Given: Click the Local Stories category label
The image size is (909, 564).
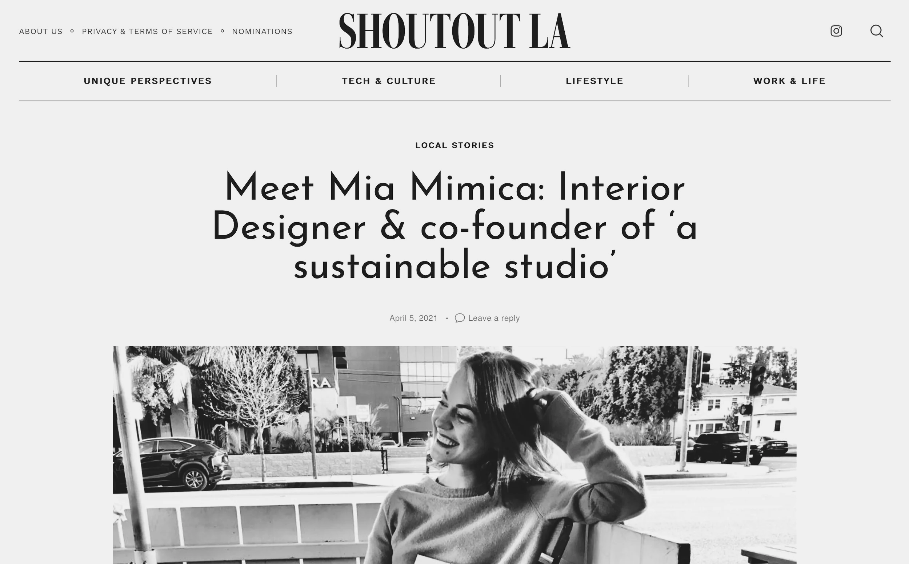Looking at the screenshot, I should click(x=454, y=145).
